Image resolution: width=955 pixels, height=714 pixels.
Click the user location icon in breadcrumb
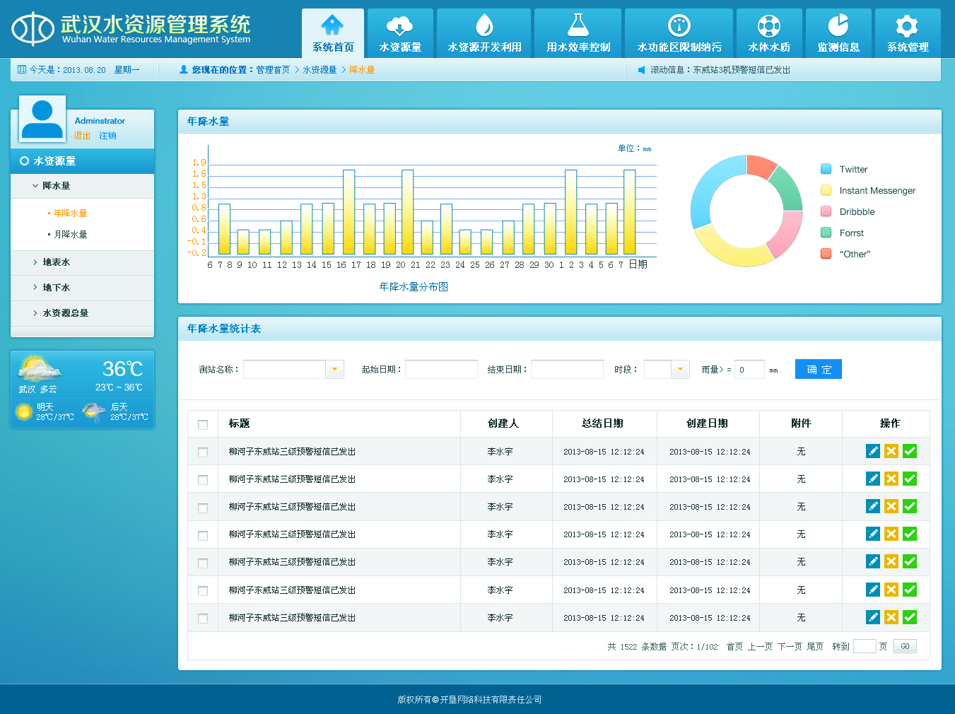[x=184, y=69]
